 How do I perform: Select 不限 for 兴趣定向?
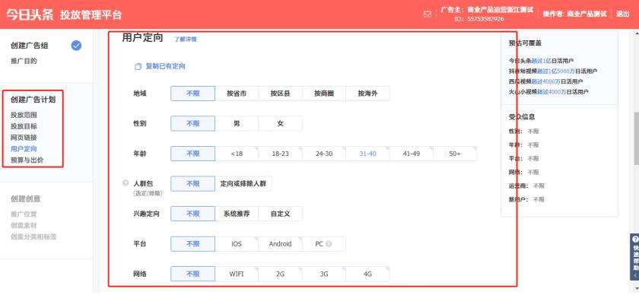(192, 214)
